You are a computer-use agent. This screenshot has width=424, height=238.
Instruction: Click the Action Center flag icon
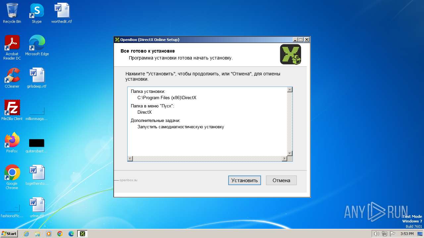[x=393, y=234]
